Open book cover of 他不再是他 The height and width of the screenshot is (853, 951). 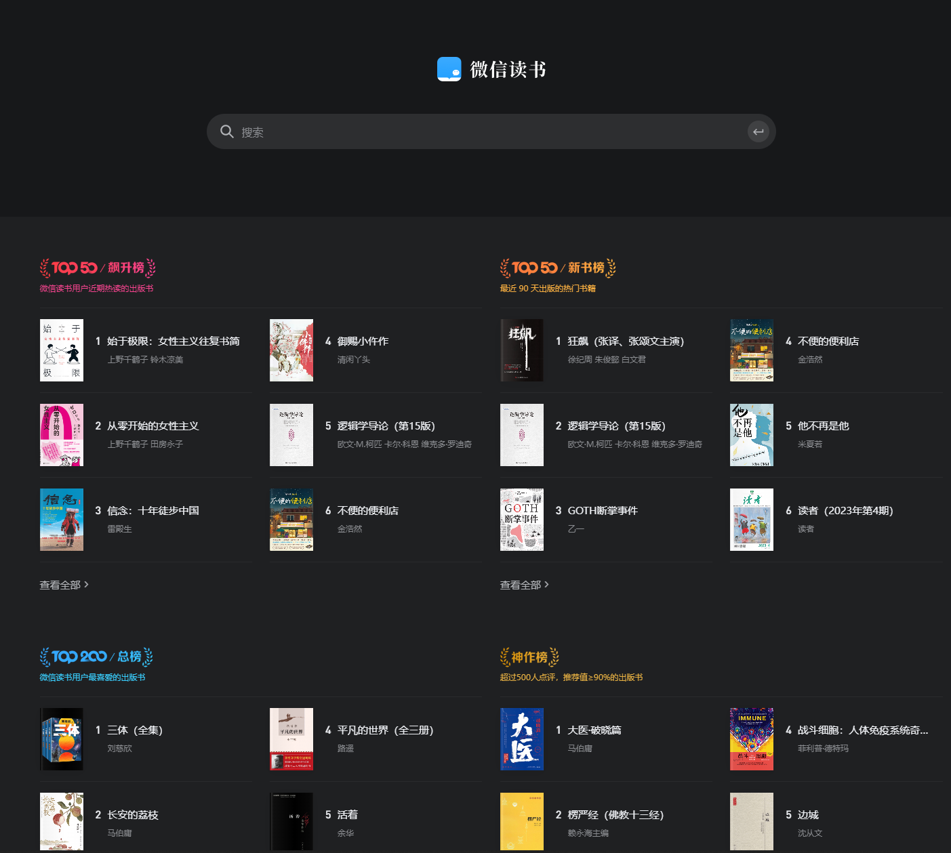[752, 435]
